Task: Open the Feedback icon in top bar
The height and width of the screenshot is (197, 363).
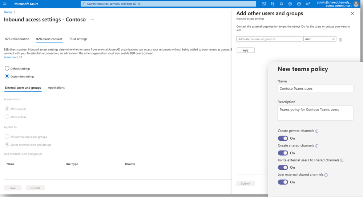Action: [x=308, y=4]
